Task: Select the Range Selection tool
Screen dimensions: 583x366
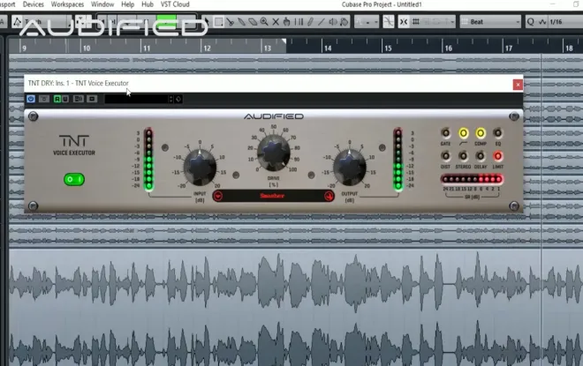Action: click(x=219, y=22)
